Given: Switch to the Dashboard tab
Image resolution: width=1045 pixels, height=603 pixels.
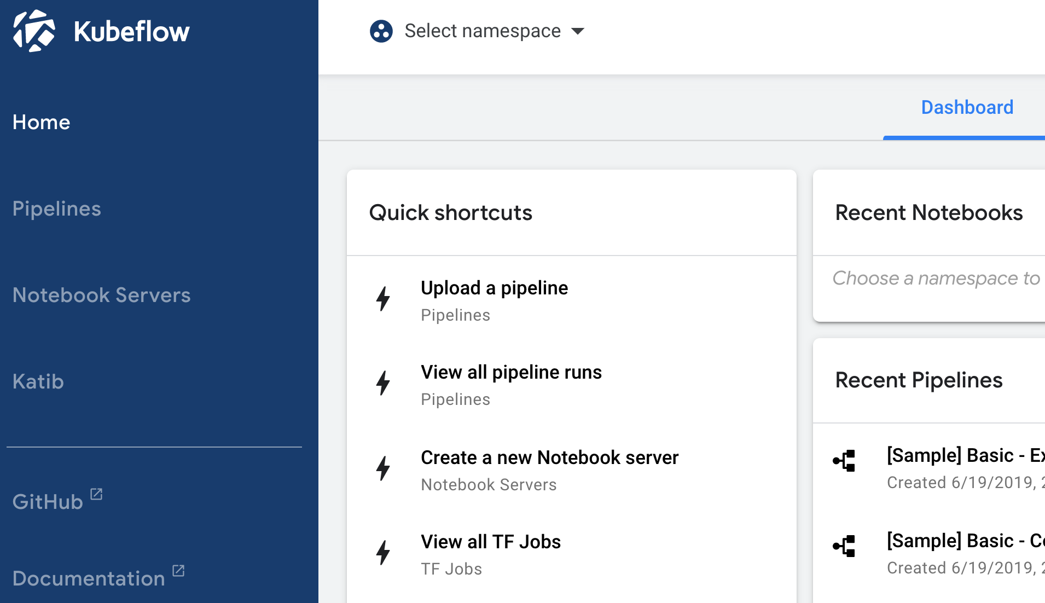Looking at the screenshot, I should point(967,107).
